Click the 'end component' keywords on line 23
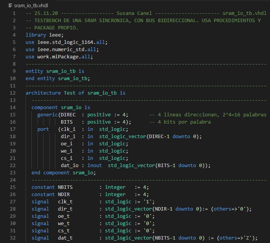270x243 pixels. [50, 172]
